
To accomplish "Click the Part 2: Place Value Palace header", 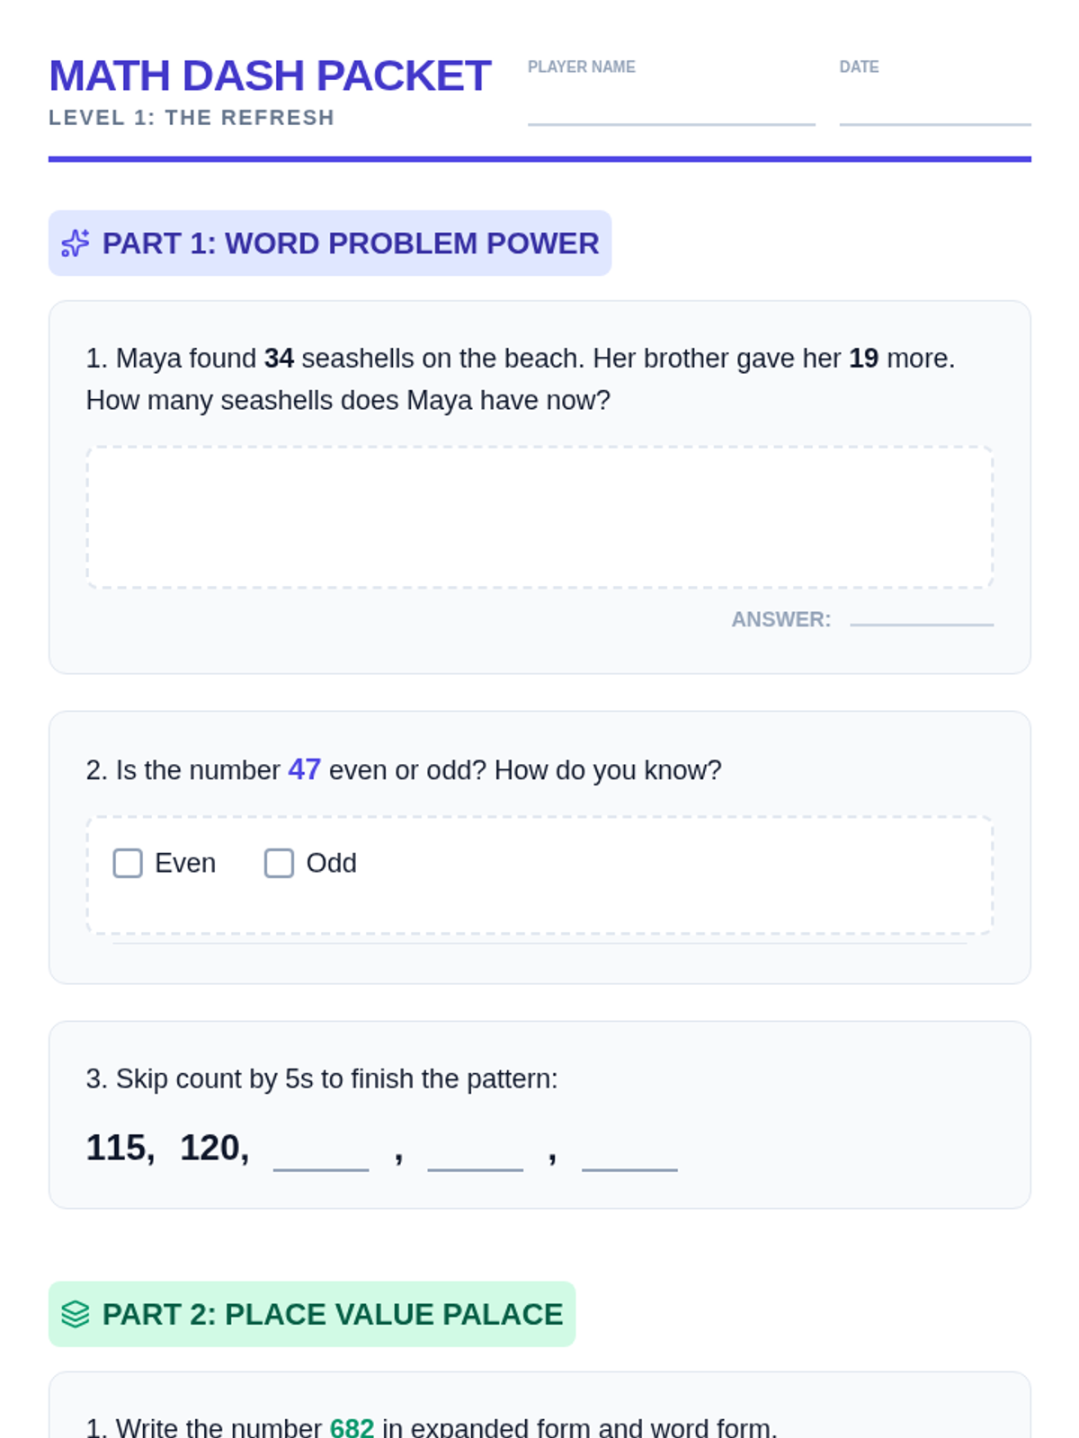I will pyautogui.click(x=332, y=1314).
